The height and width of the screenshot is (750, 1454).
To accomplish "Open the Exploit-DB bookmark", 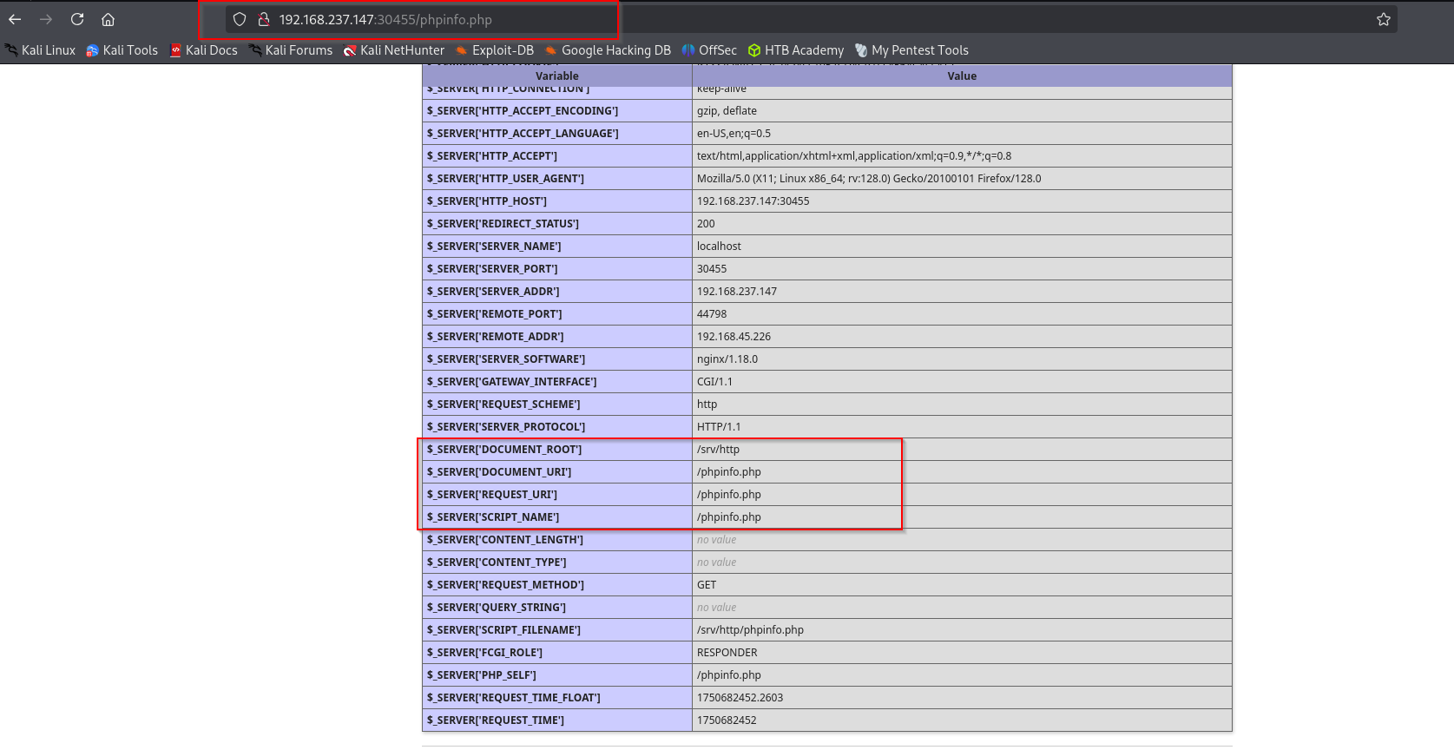I will (x=495, y=50).
